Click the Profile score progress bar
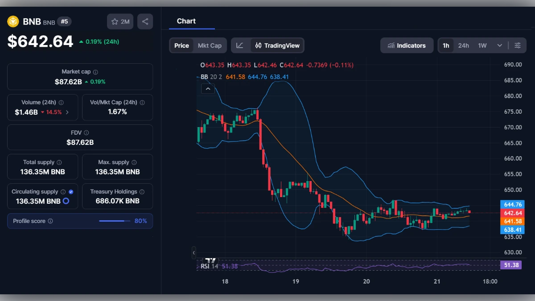Screen dimensions: 535x301 coord(115,221)
